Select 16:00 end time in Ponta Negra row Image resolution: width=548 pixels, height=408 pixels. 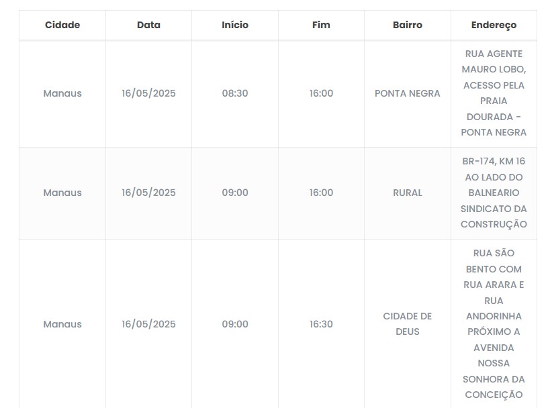321,93
